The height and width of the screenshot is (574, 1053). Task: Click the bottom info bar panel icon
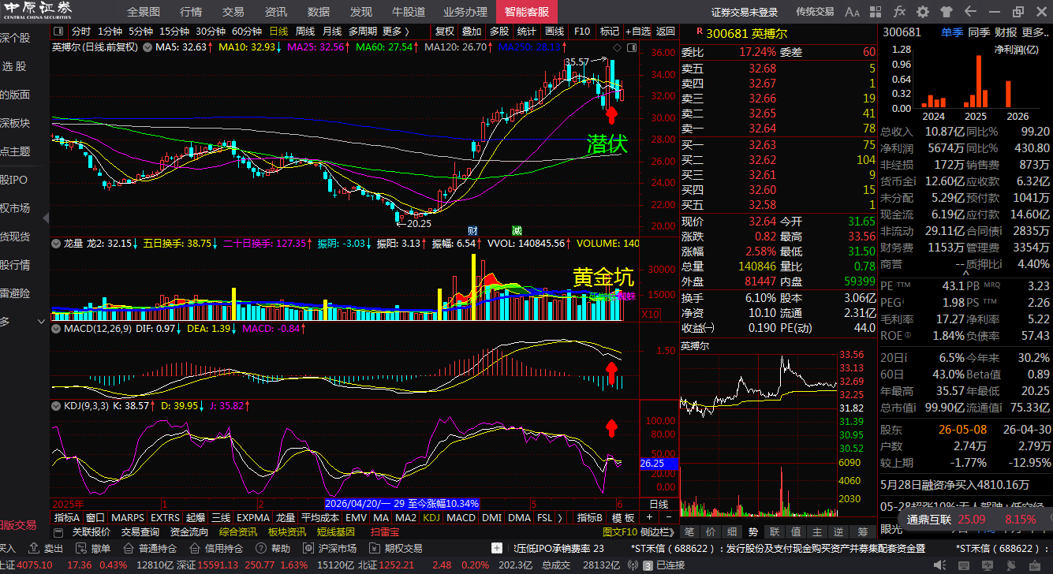[x=58, y=532]
